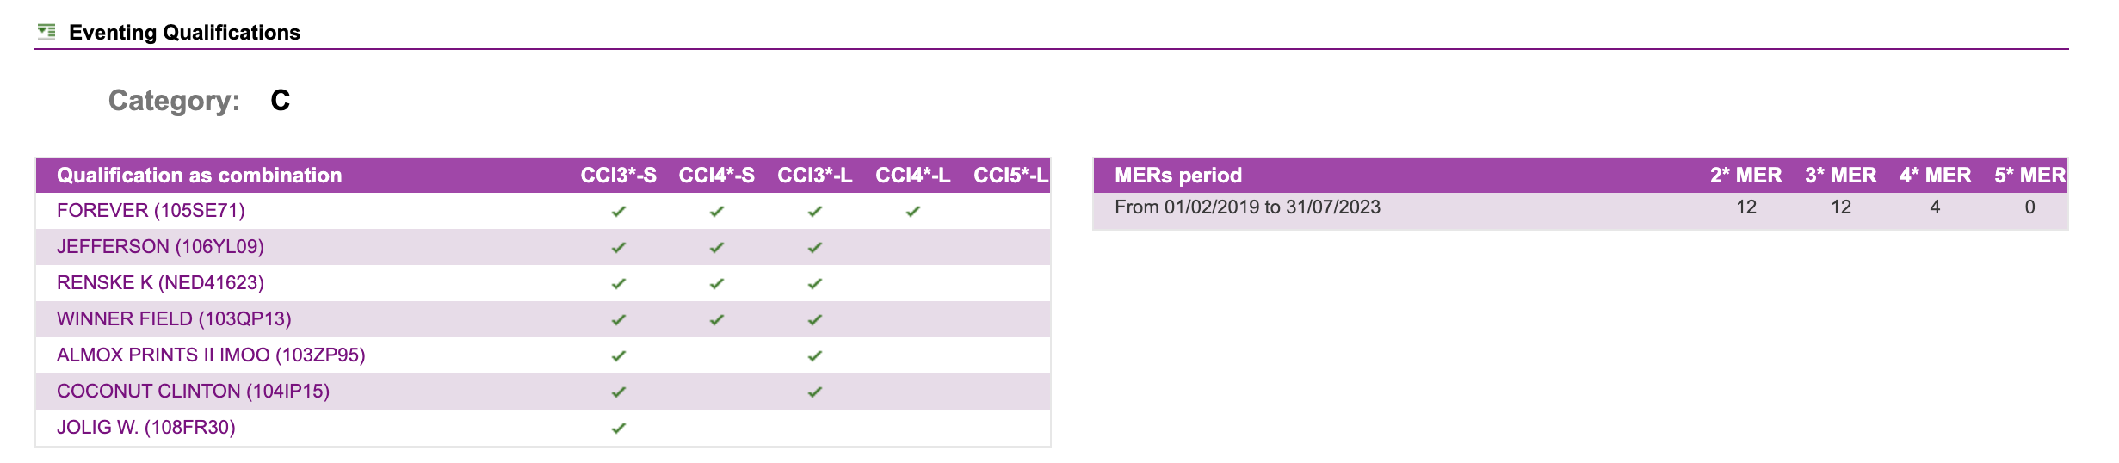Image resolution: width=2119 pixels, height=463 pixels.
Task: Click FOREVER's CCI3*-S green checkmark
Action: 619,211
